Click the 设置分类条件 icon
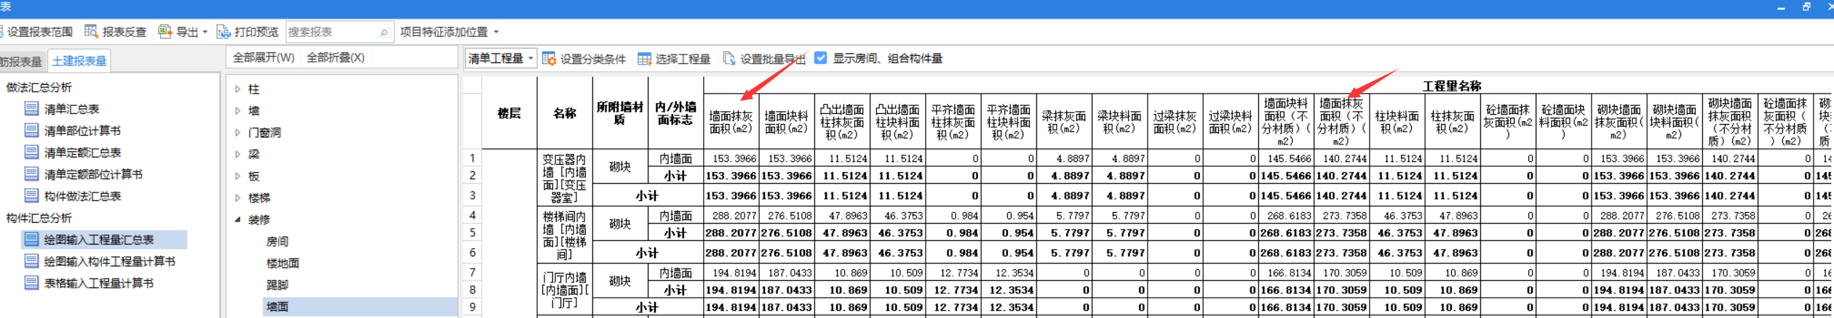Screen dimensions: 1834x318 (x=549, y=58)
